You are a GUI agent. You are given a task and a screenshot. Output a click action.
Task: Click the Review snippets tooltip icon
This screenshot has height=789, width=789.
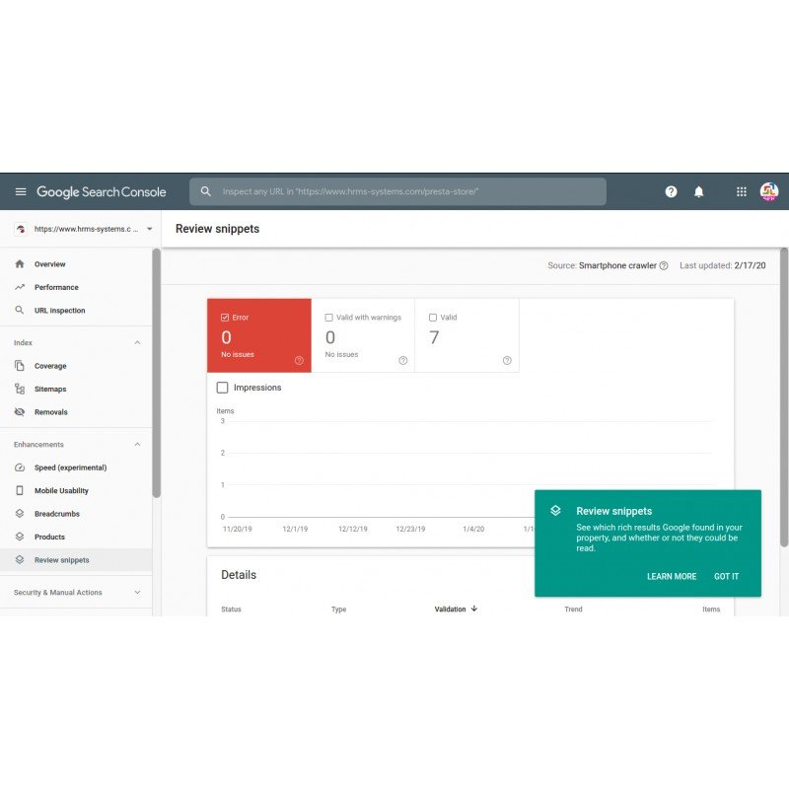[555, 511]
